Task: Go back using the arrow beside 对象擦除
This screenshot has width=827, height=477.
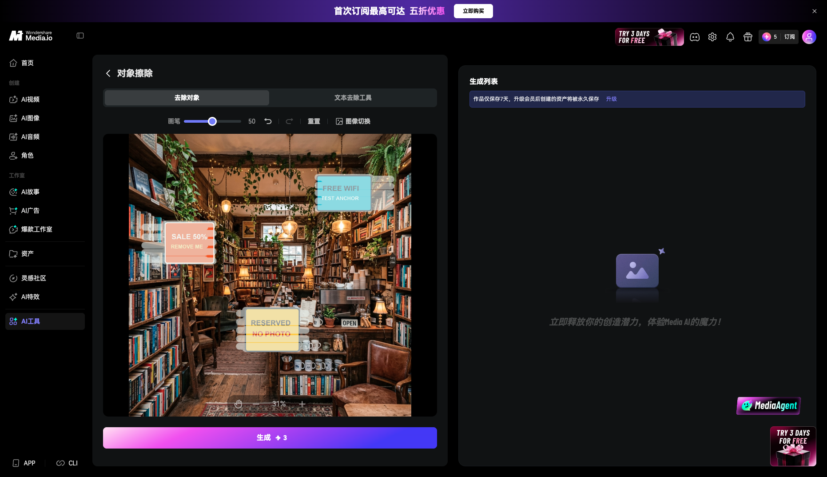Action: pos(108,73)
